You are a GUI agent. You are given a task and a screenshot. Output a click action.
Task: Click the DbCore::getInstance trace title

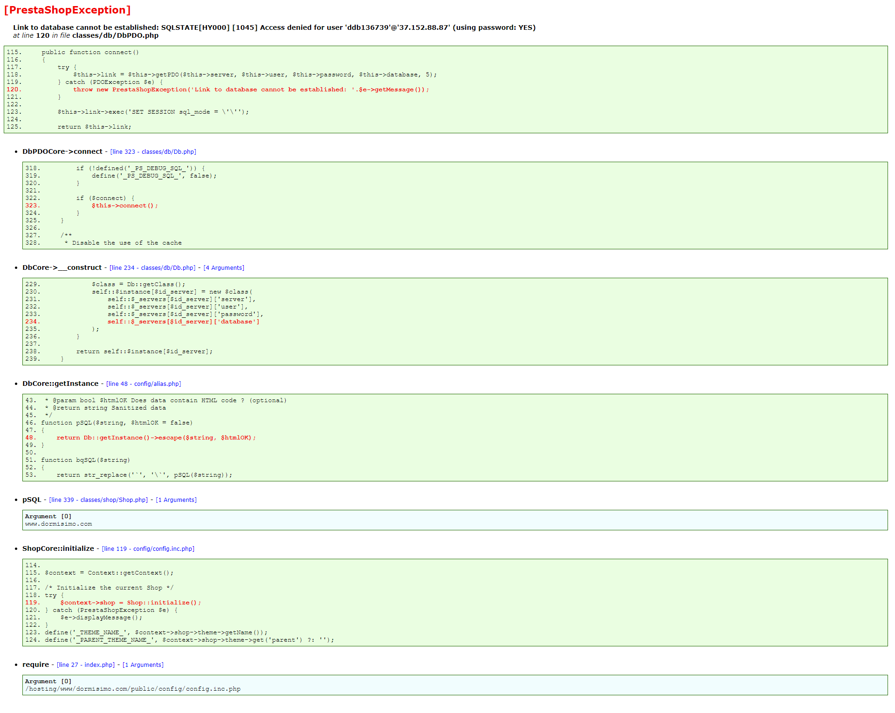[61, 384]
